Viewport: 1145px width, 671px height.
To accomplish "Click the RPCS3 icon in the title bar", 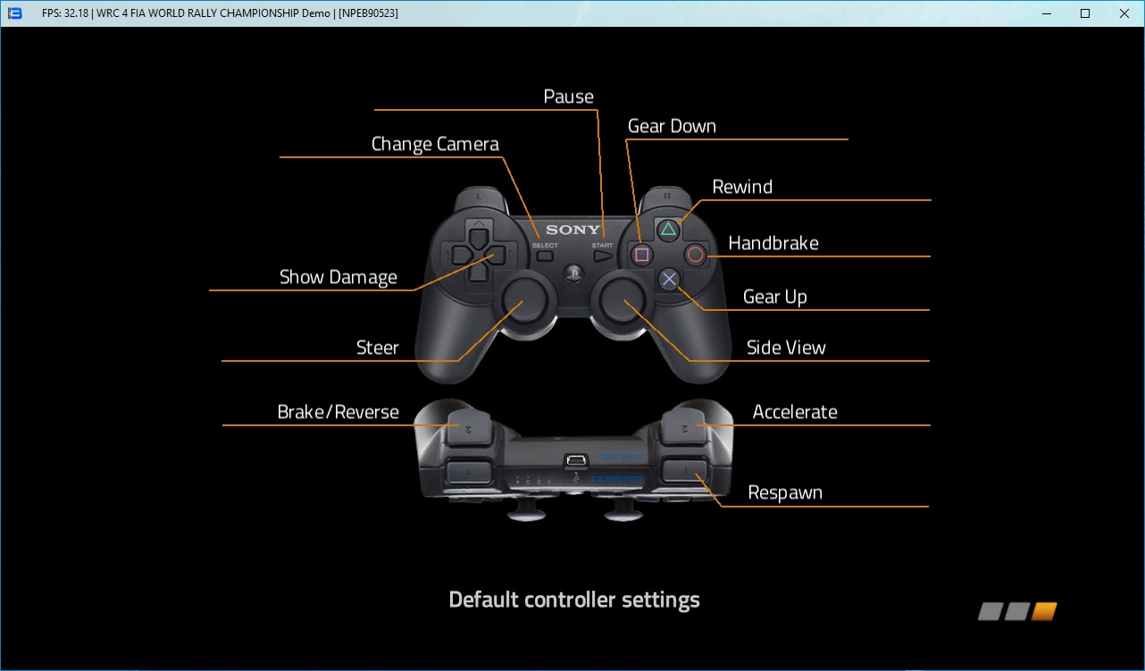I will coord(14,13).
